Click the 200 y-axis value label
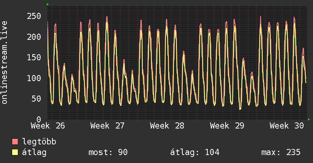Viewport: 313px width, 163px height. 34,37
